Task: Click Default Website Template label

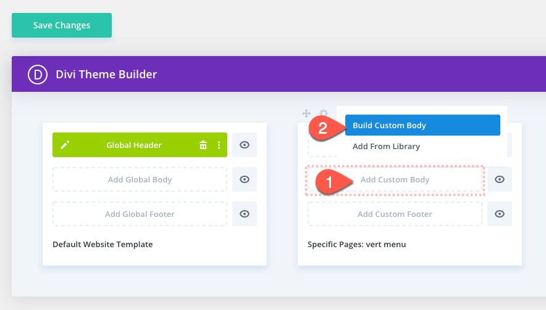Action: pyautogui.click(x=103, y=244)
